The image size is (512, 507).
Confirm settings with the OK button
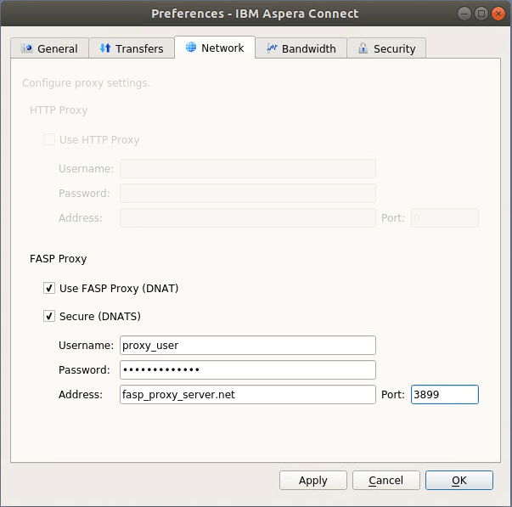[x=459, y=481]
